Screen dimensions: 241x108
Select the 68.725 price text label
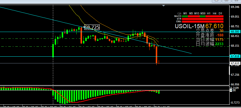coord(92,27)
